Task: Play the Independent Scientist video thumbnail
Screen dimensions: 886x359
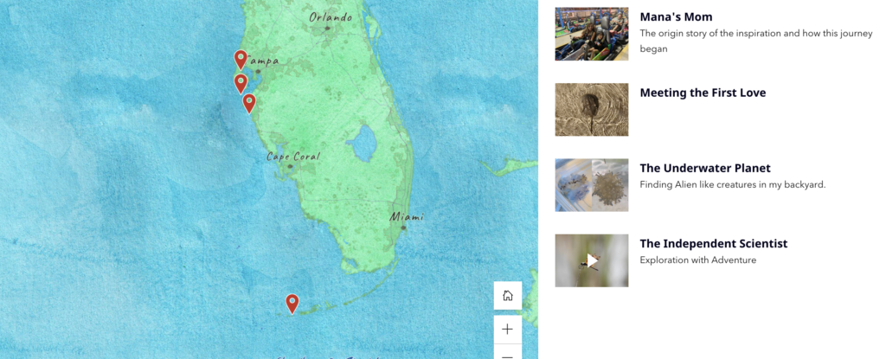Action: point(592,260)
